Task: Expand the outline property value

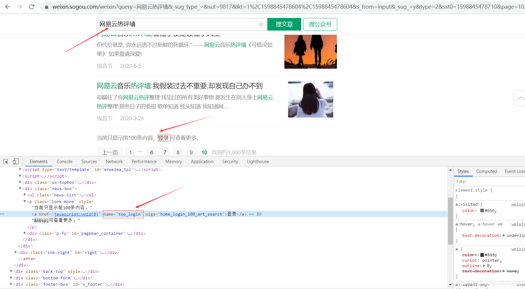Action: coord(484,266)
